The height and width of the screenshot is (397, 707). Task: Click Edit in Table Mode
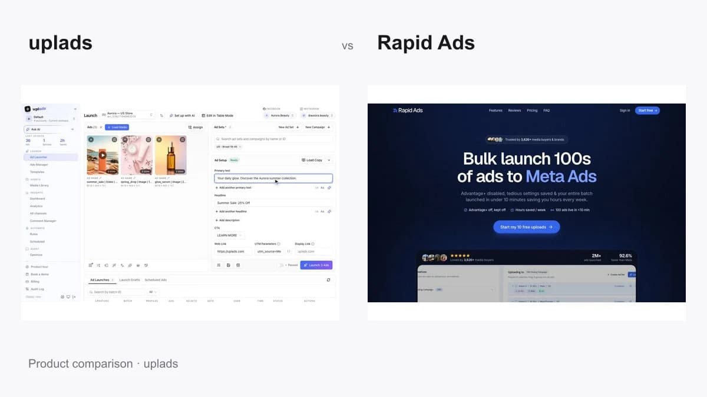point(217,115)
